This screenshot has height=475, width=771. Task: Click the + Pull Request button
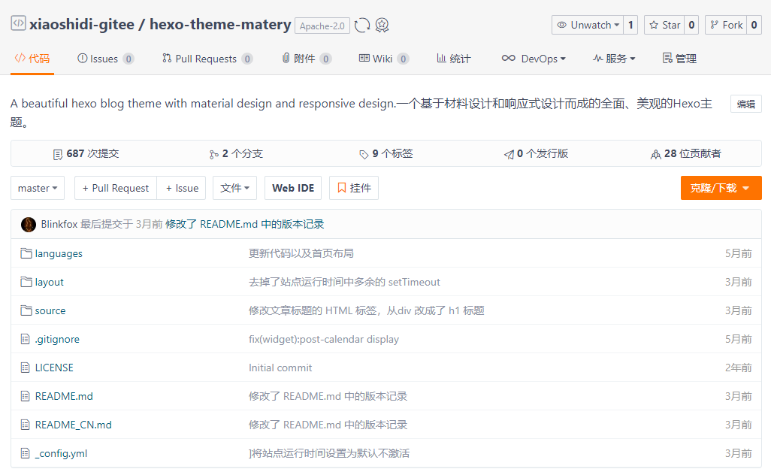(116, 188)
